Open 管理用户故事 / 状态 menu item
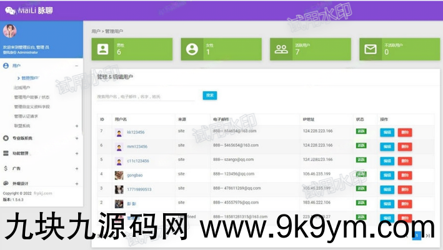 pos(31,97)
